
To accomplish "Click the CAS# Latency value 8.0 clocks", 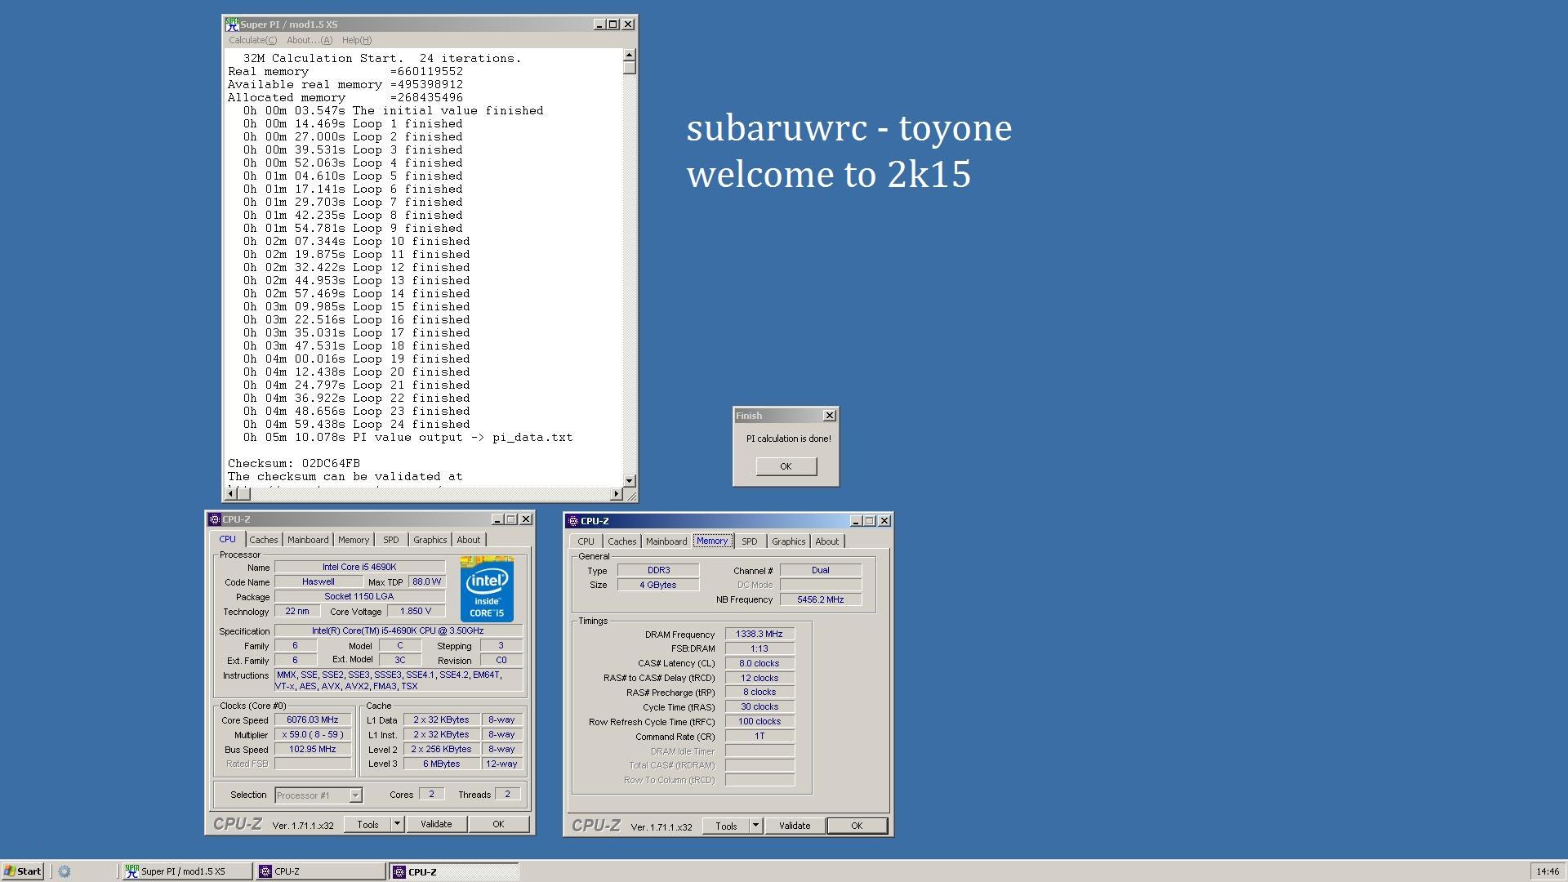I will 759,664.
